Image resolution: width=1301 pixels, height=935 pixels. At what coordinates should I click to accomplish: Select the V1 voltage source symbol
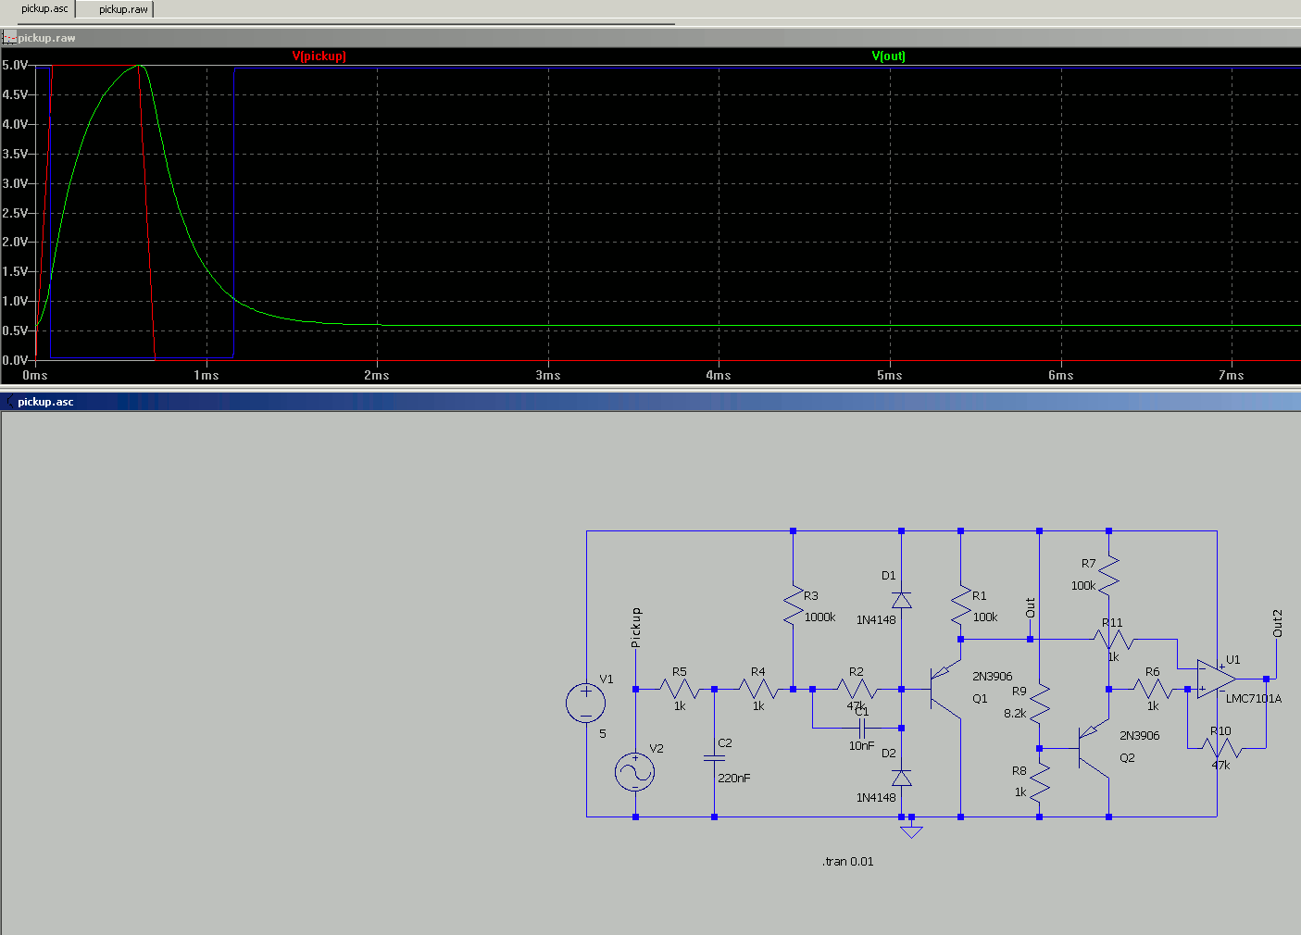(585, 703)
